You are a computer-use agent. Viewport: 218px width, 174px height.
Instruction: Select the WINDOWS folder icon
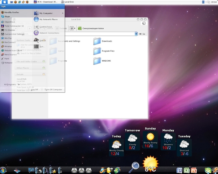97,61
